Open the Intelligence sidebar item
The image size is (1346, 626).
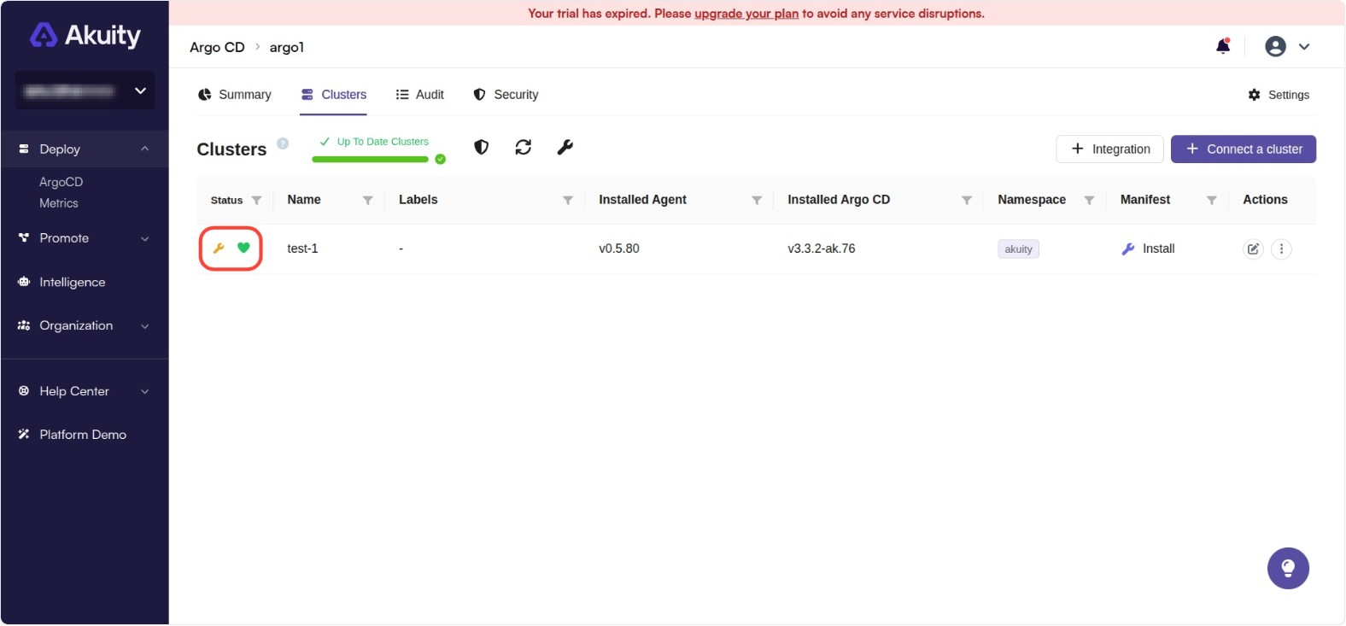tap(72, 282)
